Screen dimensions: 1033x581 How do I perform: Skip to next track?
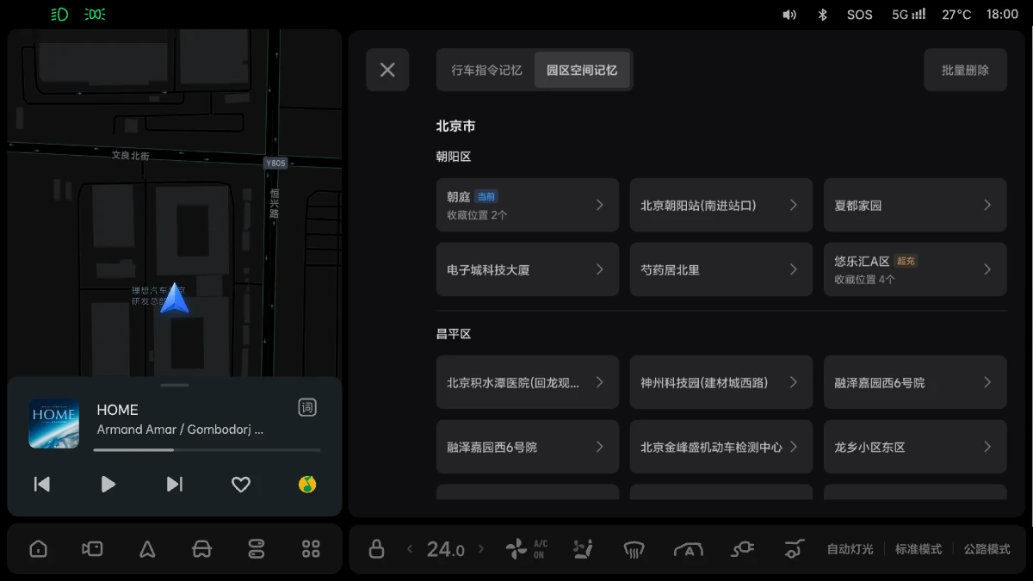(175, 485)
